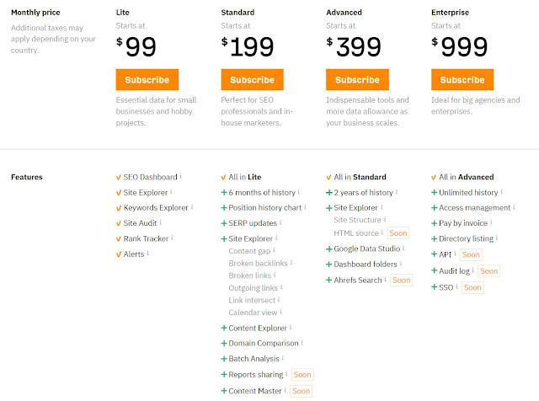Open info icon beside Broken links
The height and width of the screenshot is (401, 539).
(x=275, y=275)
